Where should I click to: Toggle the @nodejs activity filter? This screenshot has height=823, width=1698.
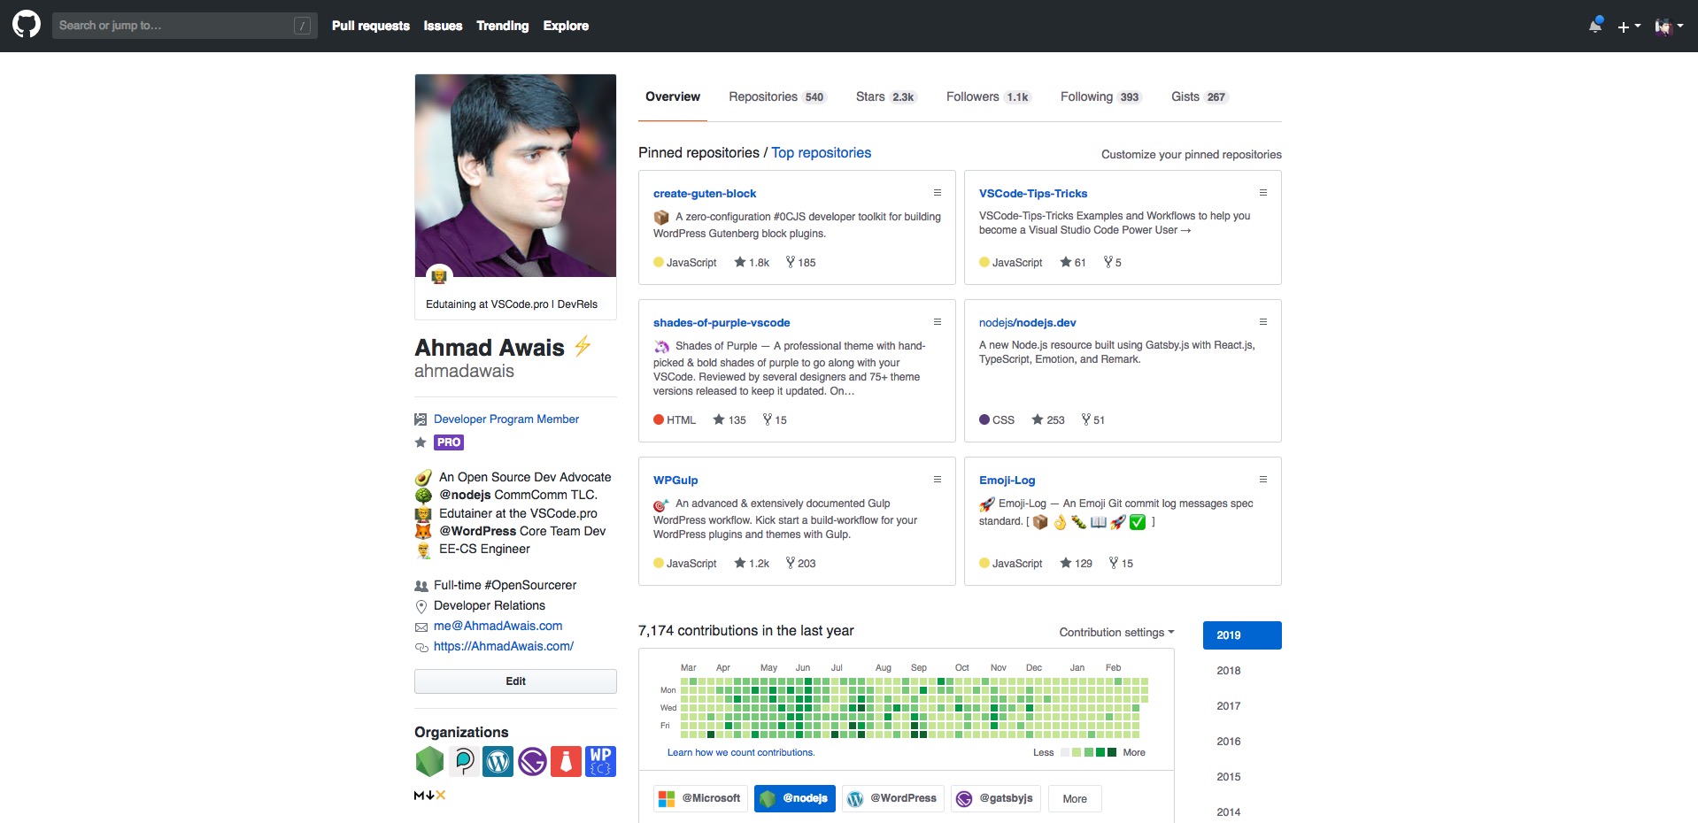pos(794,798)
